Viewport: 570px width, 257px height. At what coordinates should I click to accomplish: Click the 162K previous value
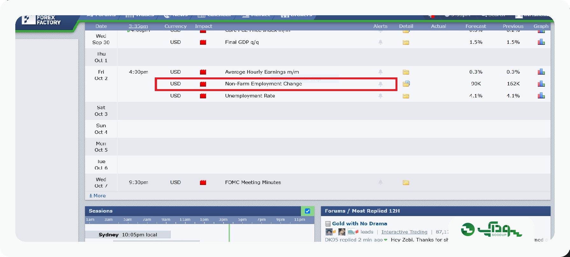click(513, 84)
